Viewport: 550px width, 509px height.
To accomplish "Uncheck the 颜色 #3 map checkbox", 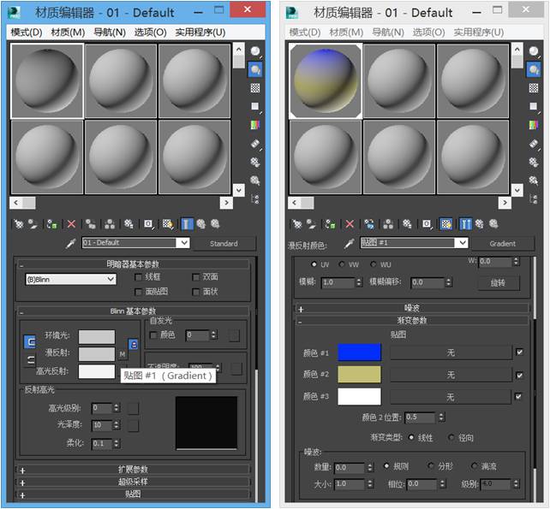I will (518, 396).
